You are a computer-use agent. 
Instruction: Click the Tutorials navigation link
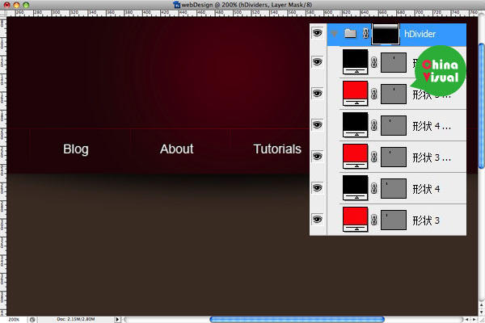click(277, 149)
